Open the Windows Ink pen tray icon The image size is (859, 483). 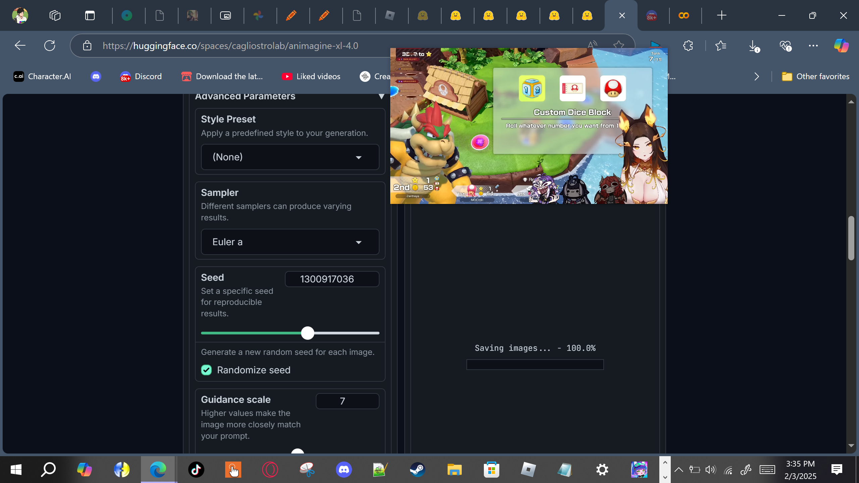[746, 470]
